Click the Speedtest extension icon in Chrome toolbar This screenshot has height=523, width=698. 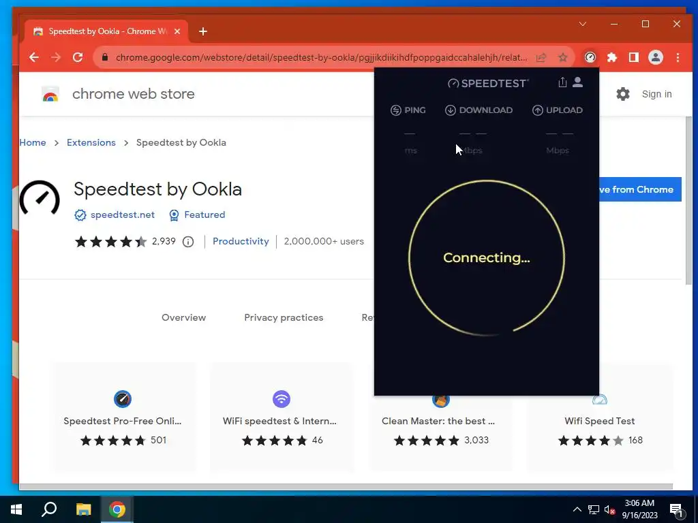click(x=590, y=57)
